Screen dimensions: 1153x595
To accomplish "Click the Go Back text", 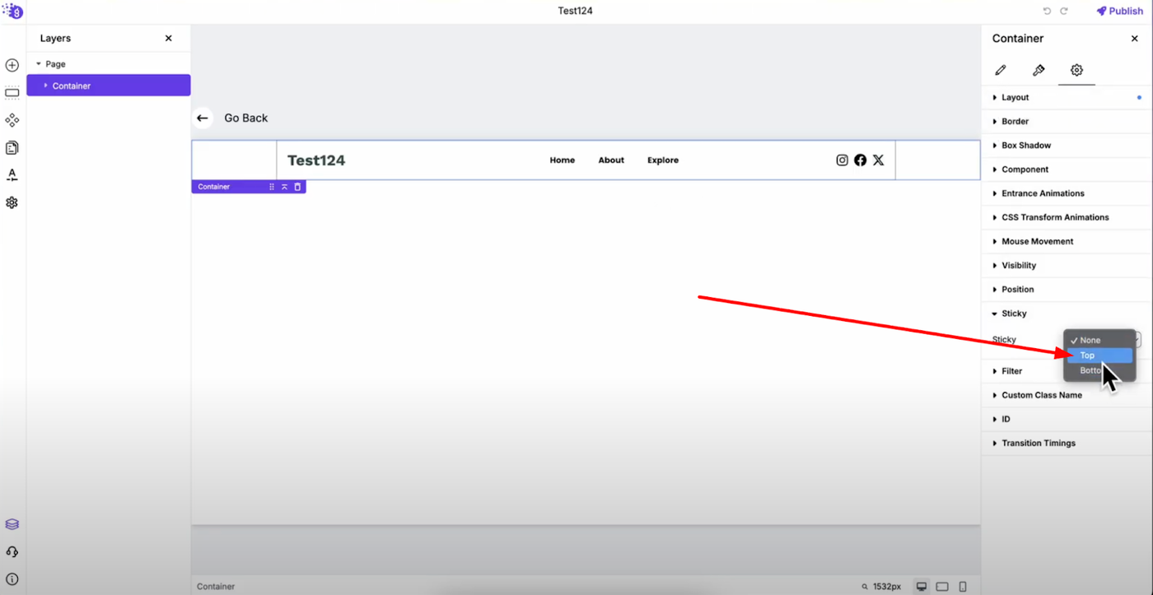I will pyautogui.click(x=246, y=118).
